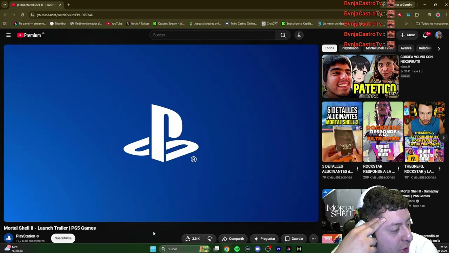The image size is (449, 253).
Task: Open the PlayStation channel name link
Action: click(x=25, y=236)
